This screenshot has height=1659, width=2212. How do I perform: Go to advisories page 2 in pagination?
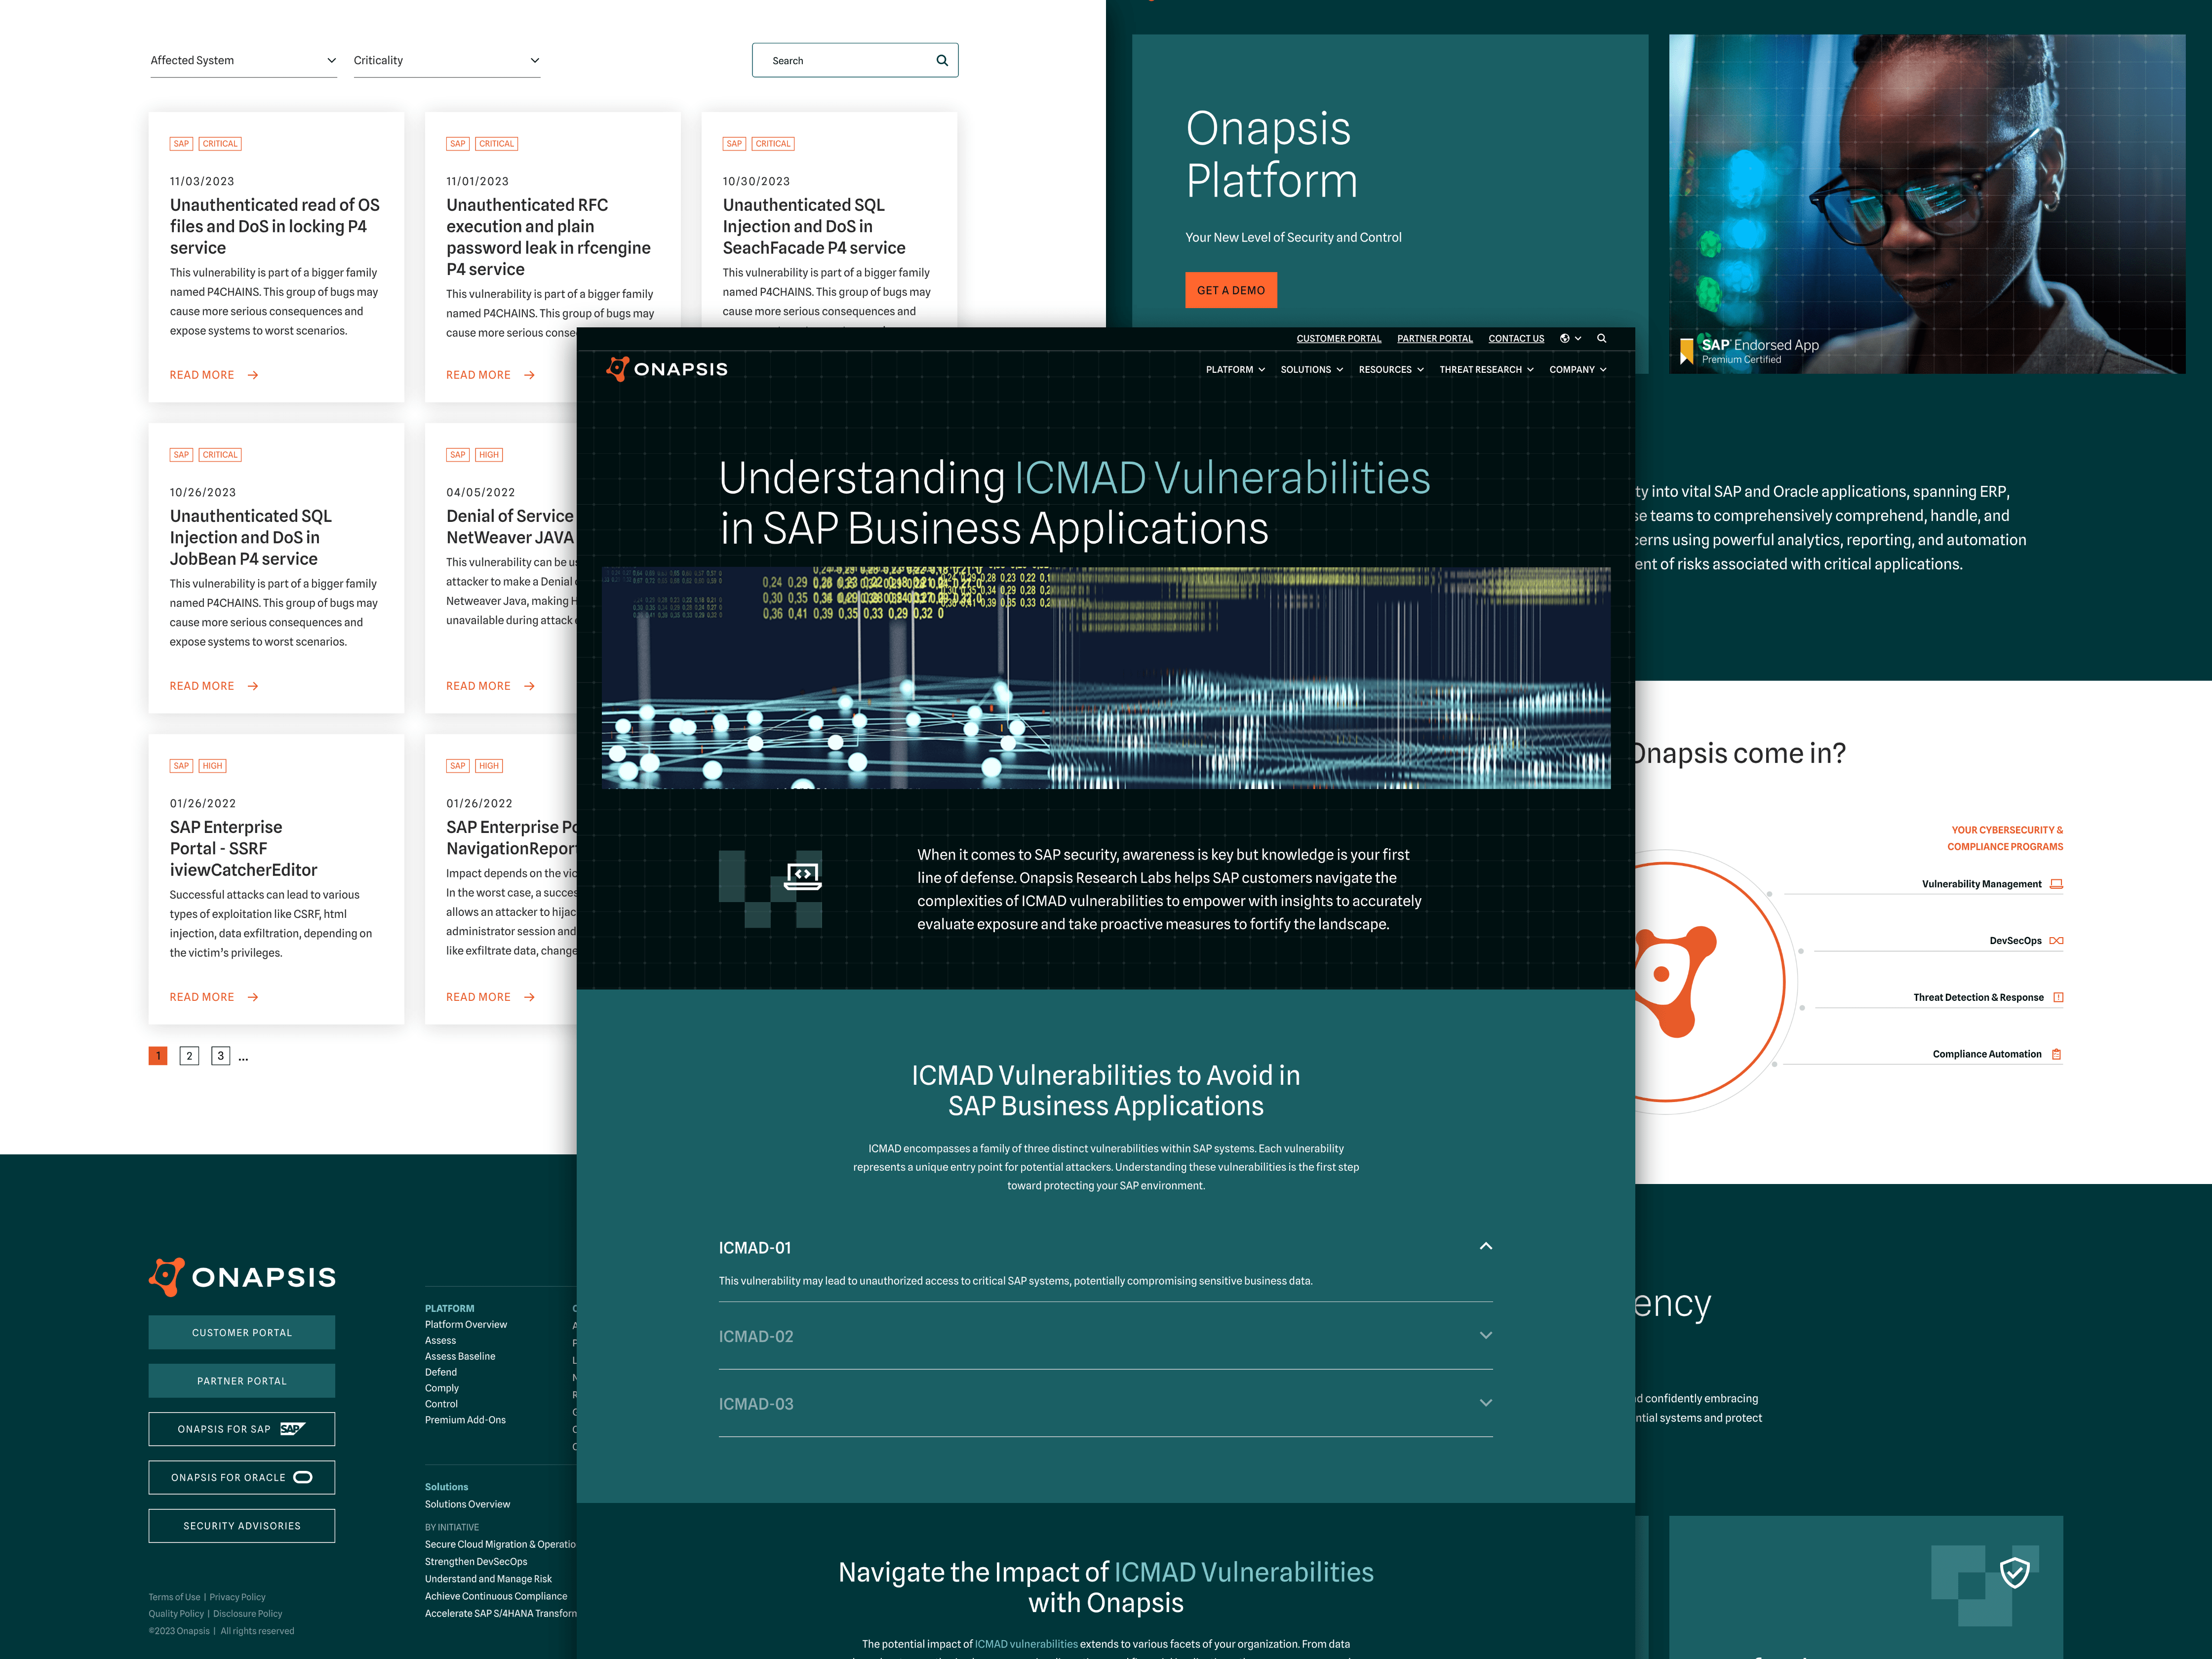pyautogui.click(x=189, y=1056)
